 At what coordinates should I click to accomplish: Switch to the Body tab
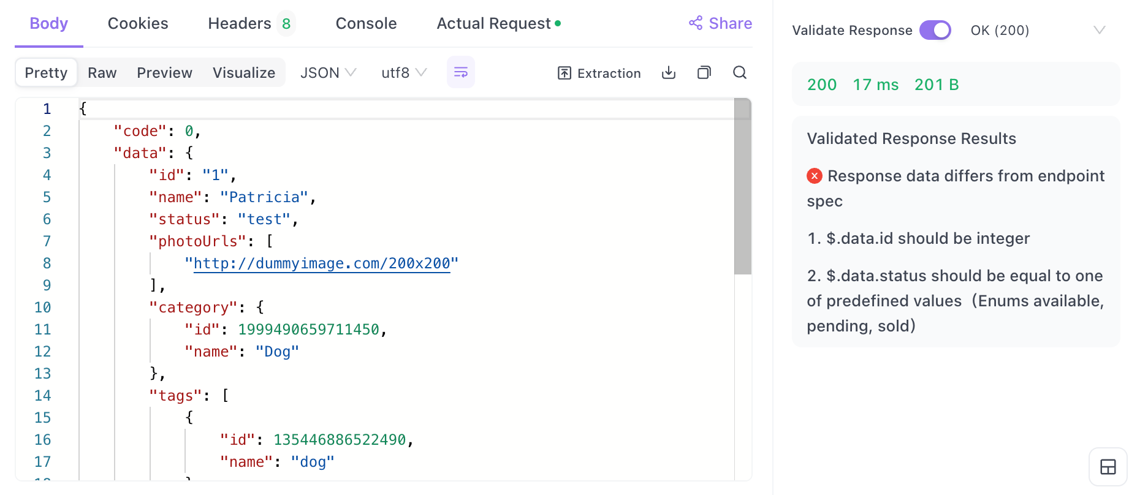tap(48, 23)
